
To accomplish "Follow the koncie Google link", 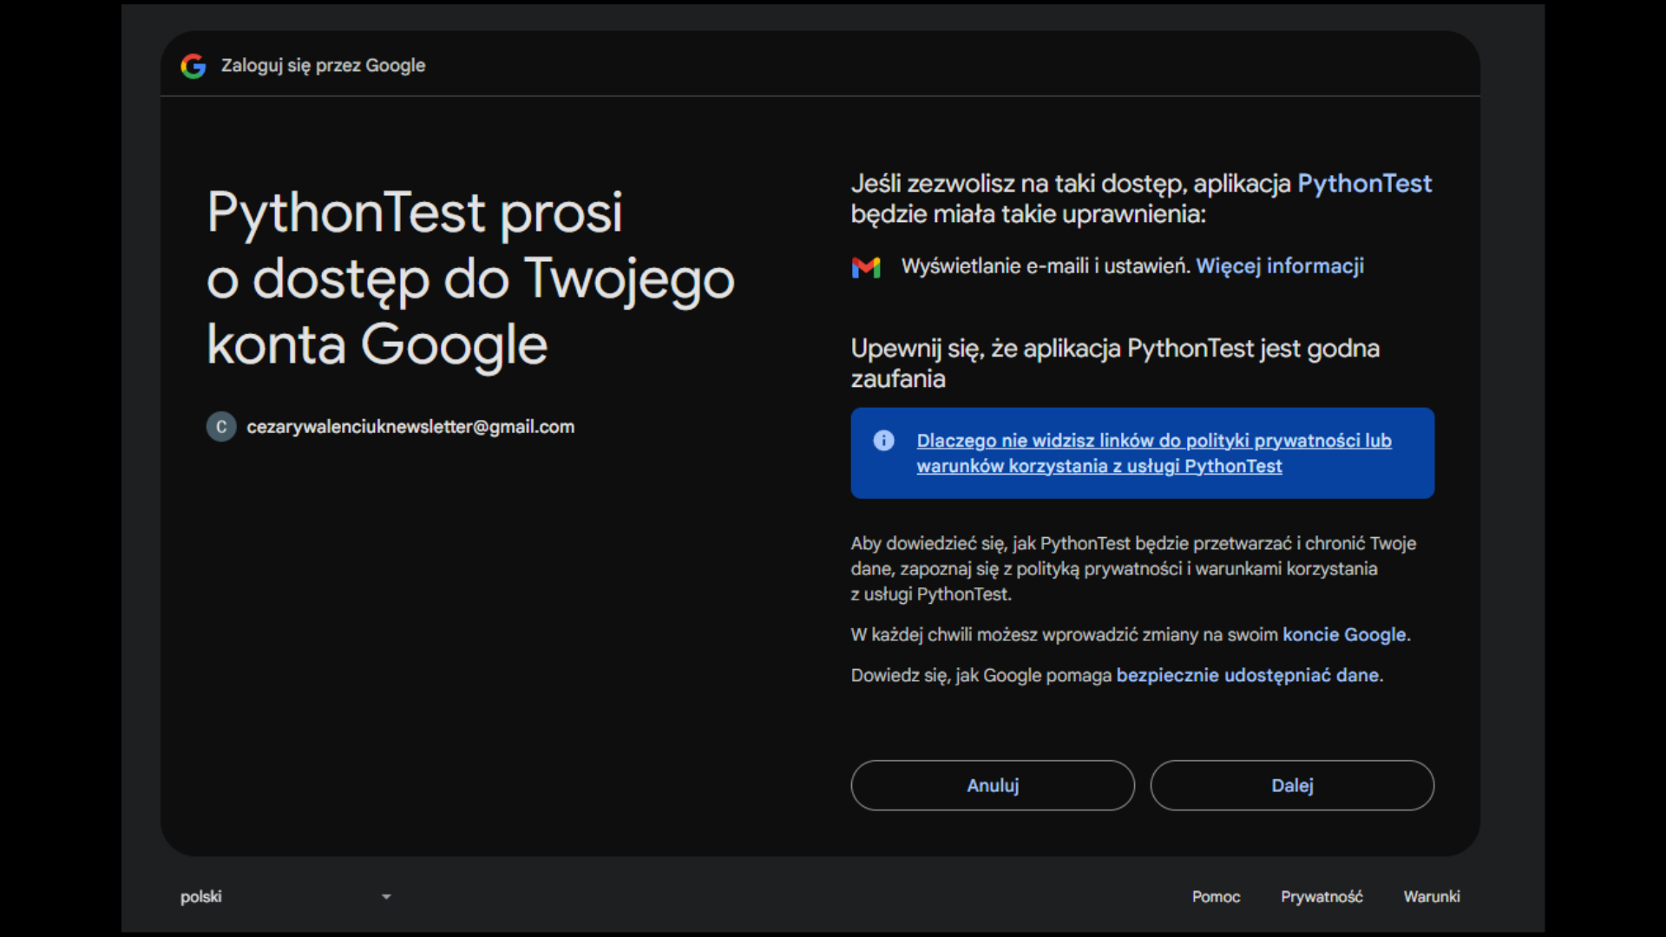I will coord(1344,635).
